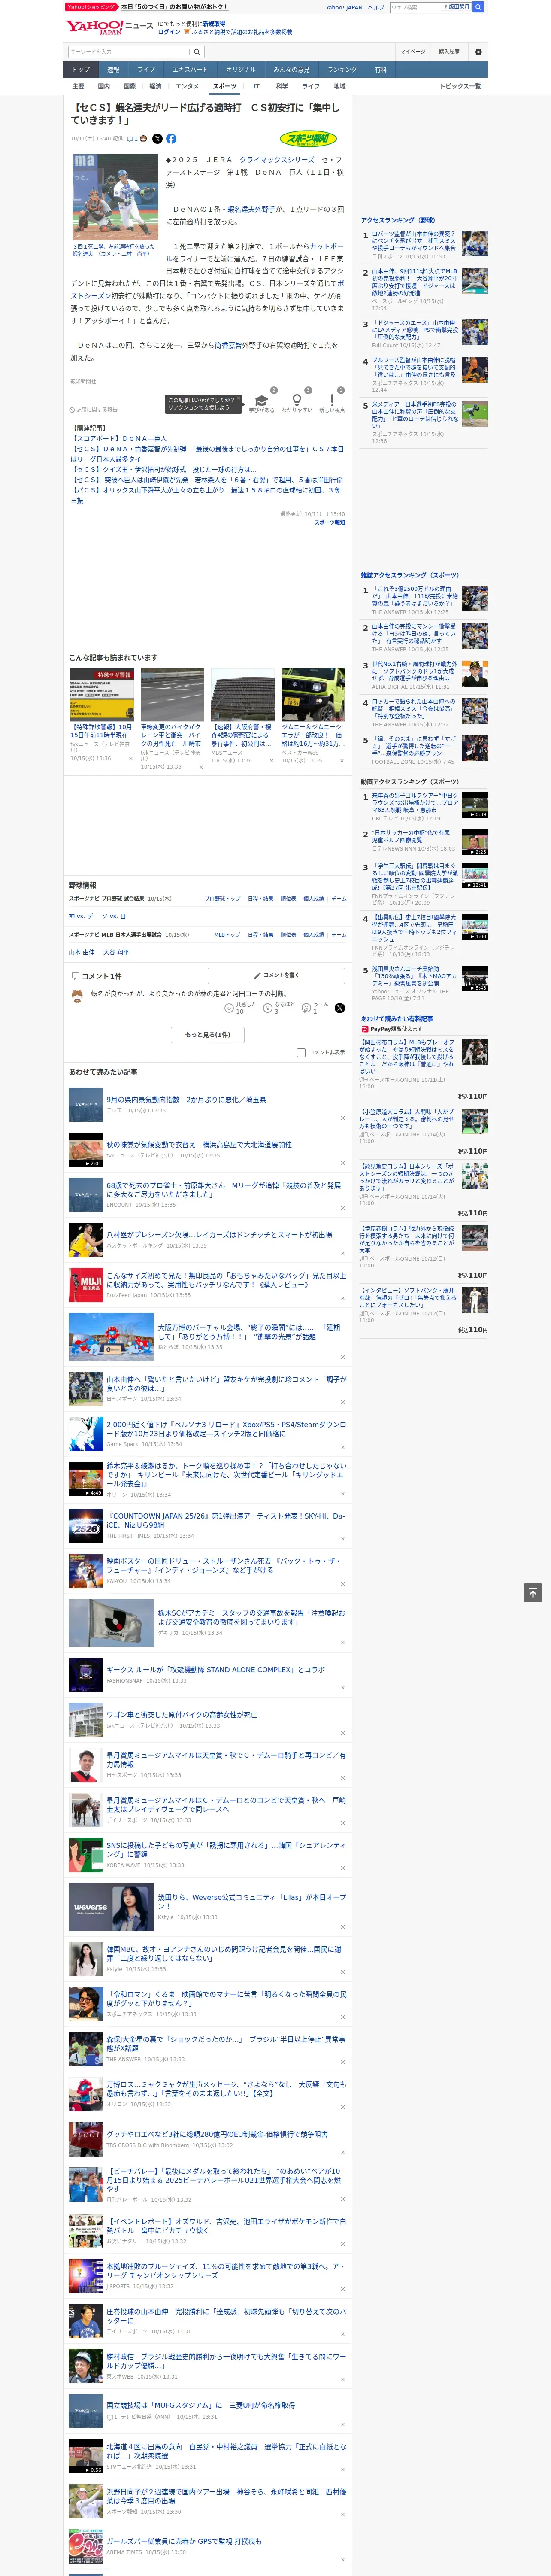Open ガールズバー従業員に売春か article
Viewport: 551px width, 2576px height.
click(184, 2540)
